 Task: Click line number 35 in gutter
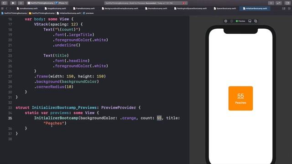click(x=10, y=118)
